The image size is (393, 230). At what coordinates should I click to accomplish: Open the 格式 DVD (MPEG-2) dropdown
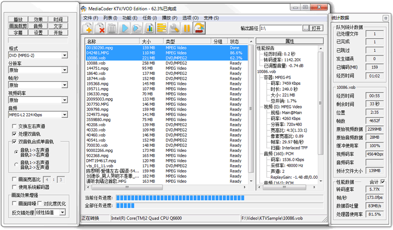64,56
